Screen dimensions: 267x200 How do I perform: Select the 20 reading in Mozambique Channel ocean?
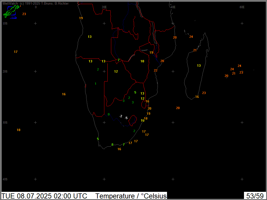178,108
